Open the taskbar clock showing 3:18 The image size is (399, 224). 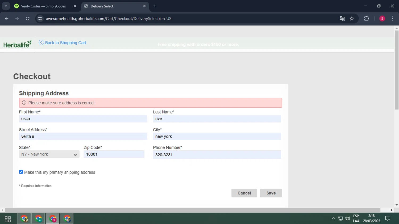point(372,218)
